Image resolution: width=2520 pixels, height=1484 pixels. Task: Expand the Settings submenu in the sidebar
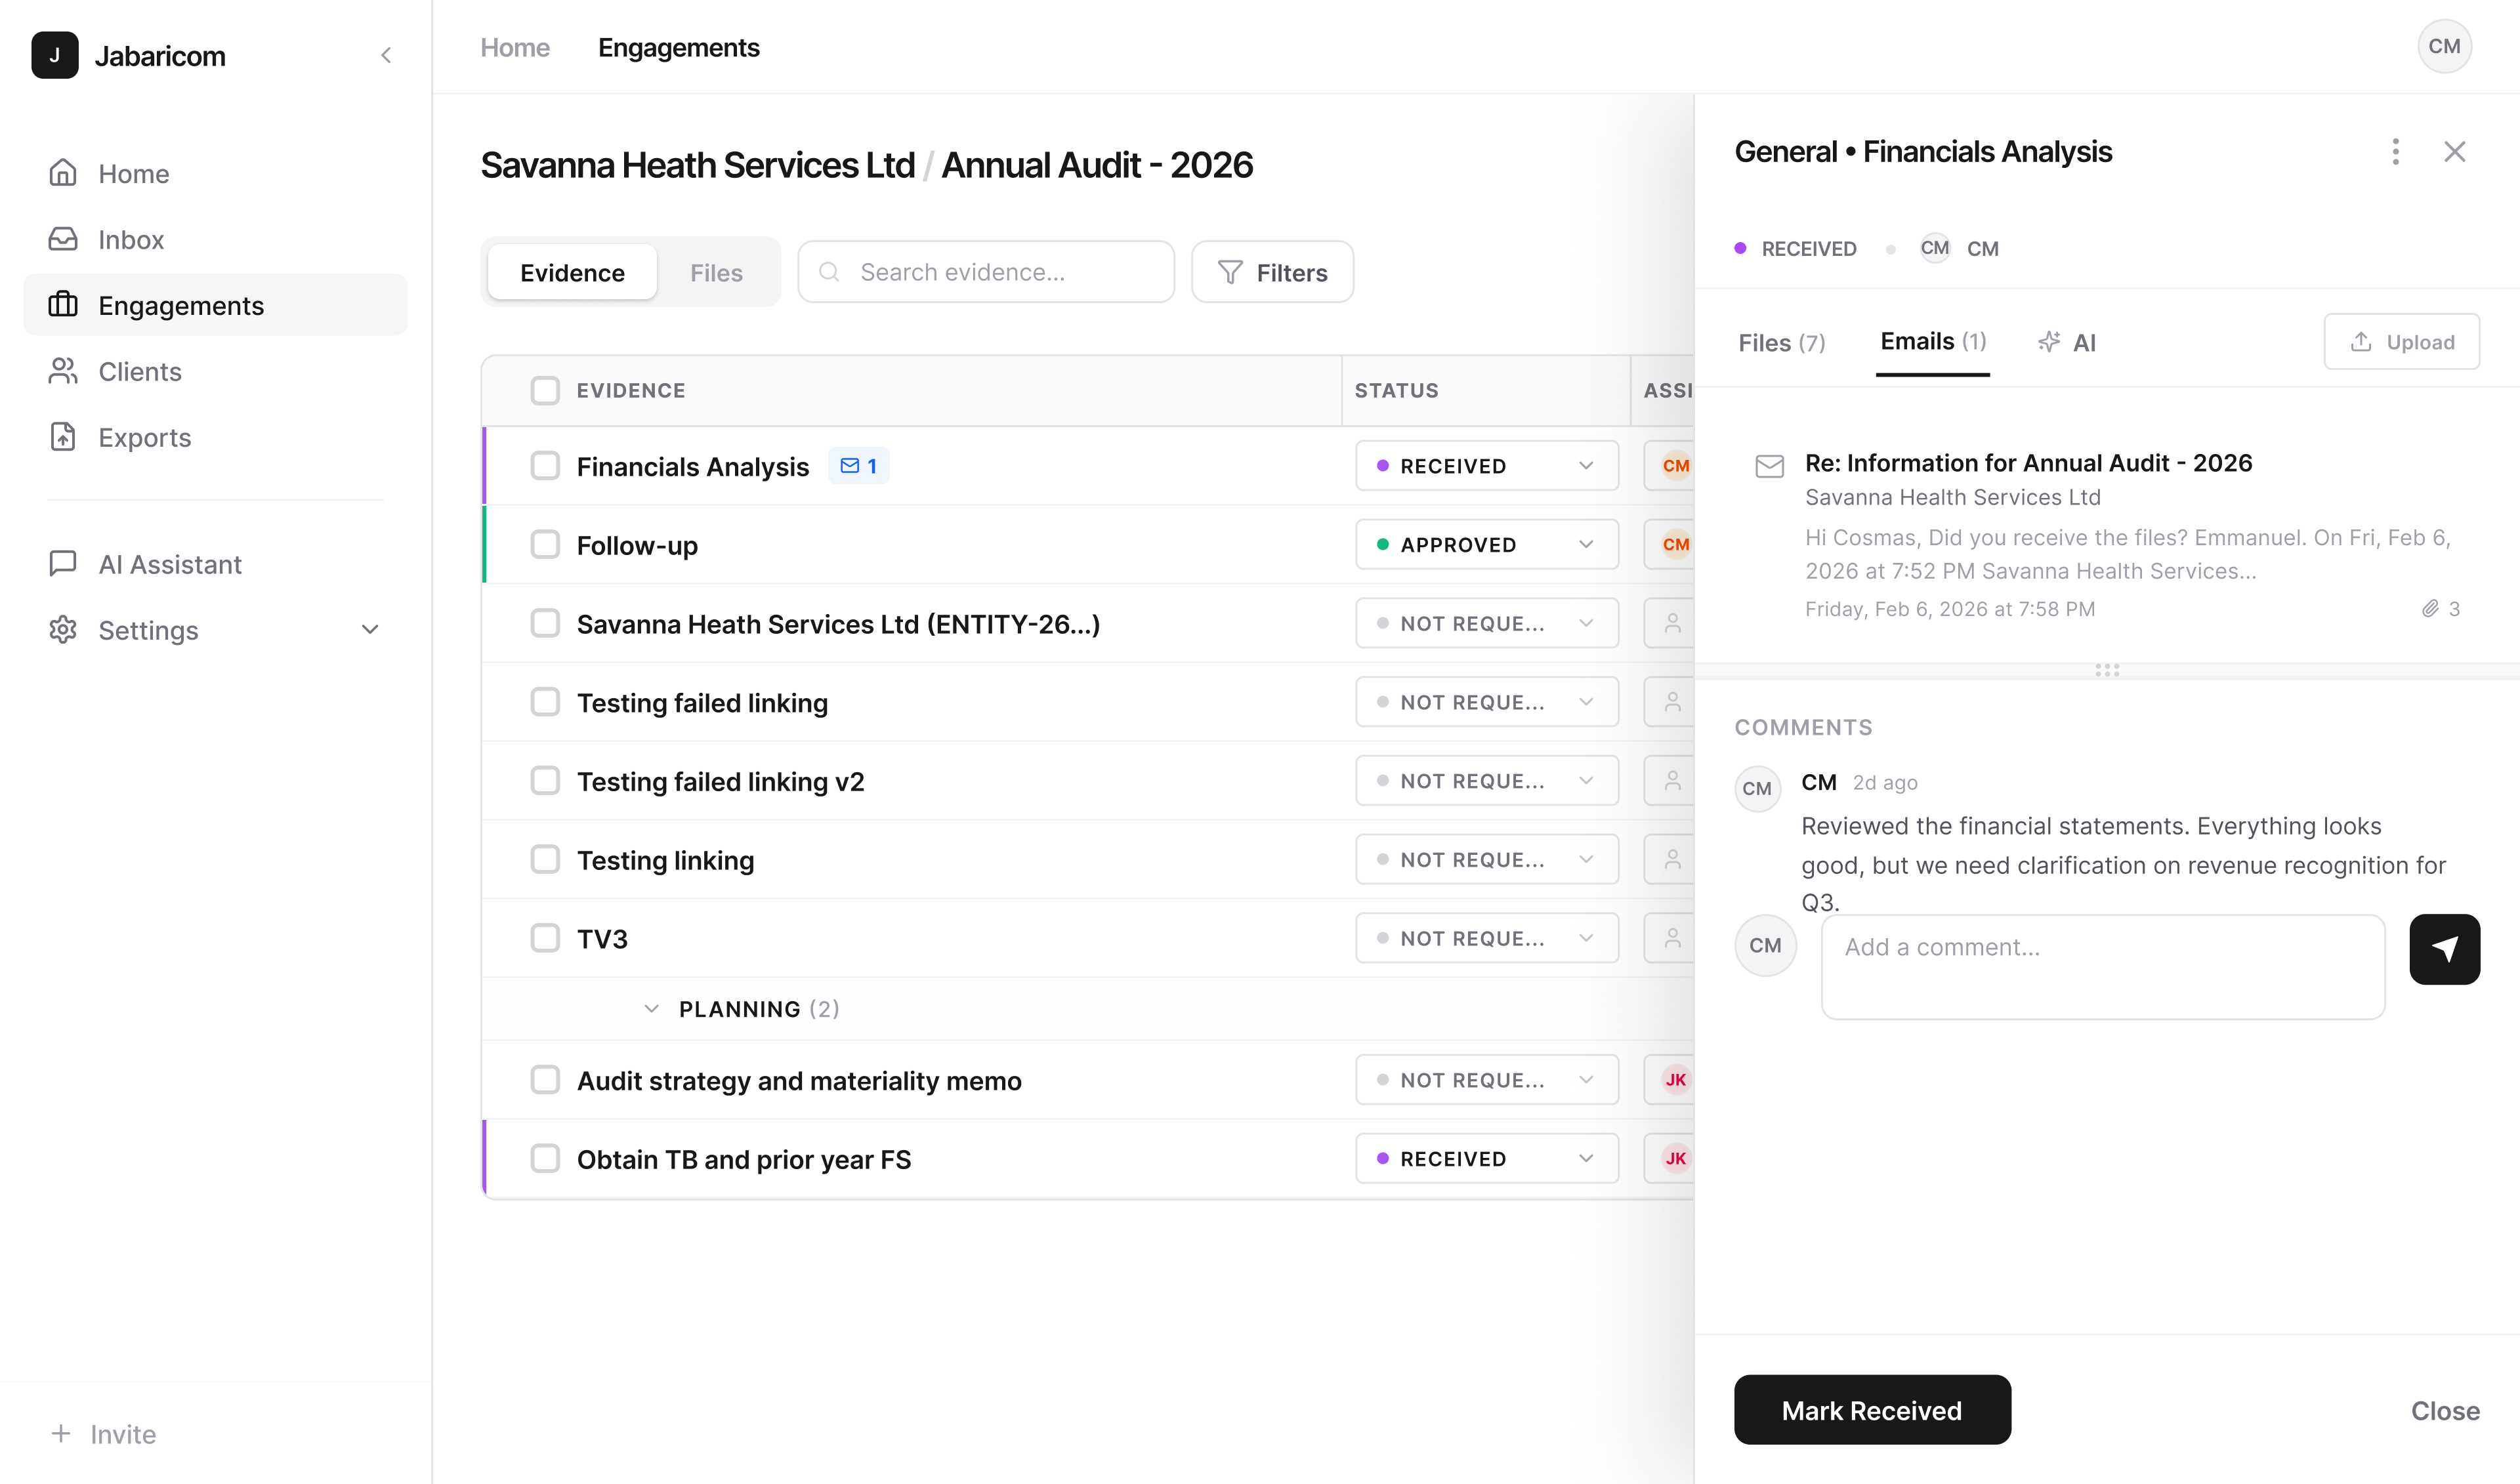(370, 630)
